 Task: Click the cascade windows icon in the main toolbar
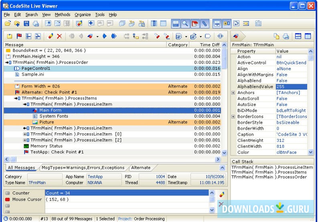point(122,24)
